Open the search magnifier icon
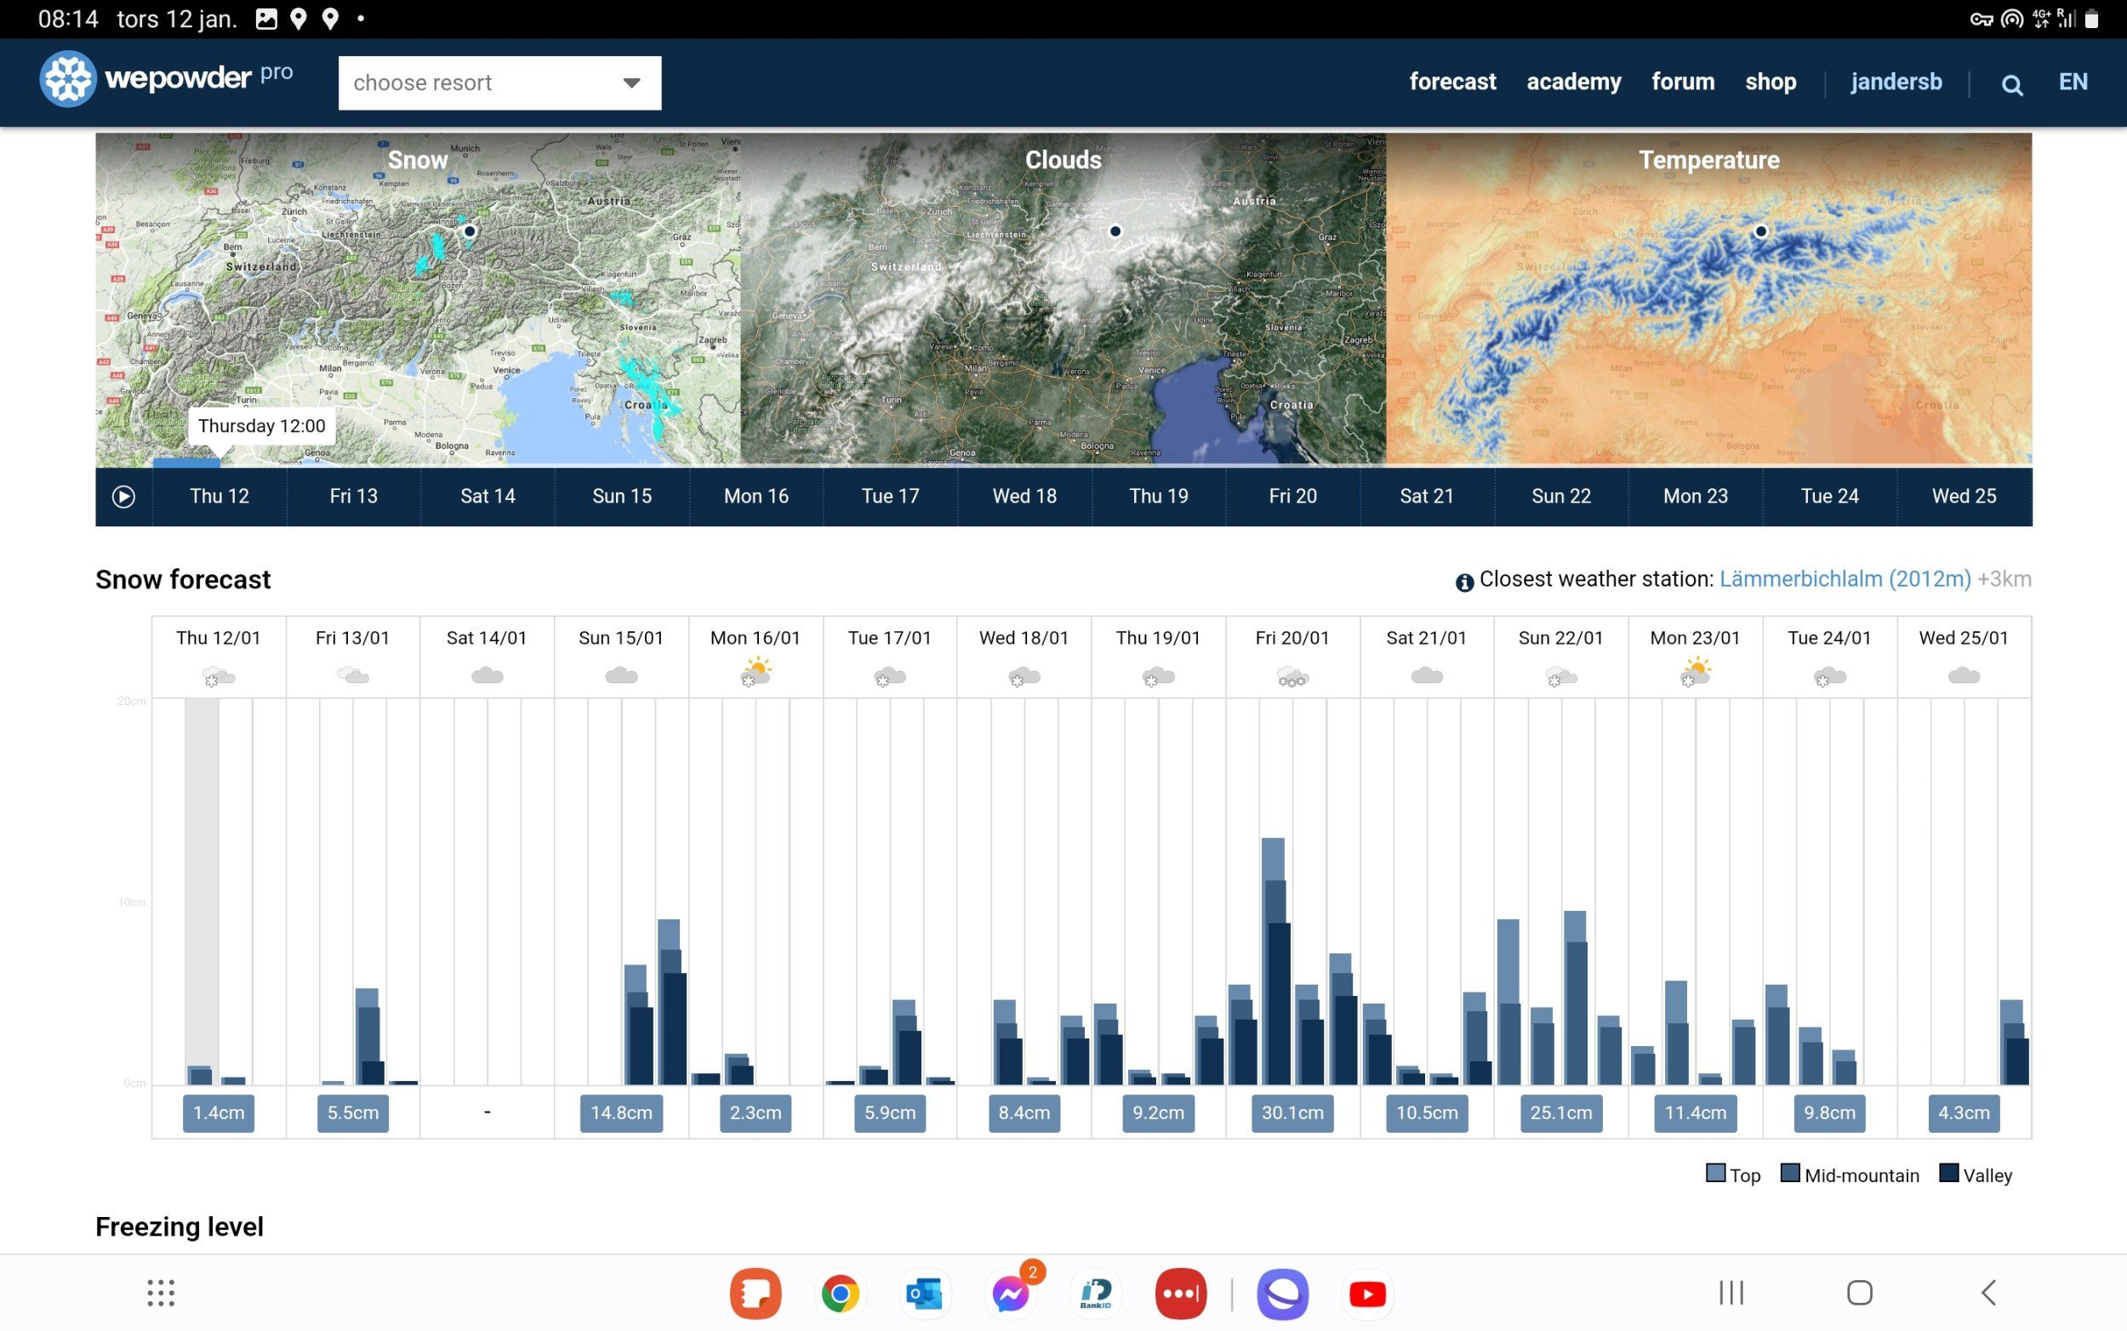Image resolution: width=2127 pixels, height=1331 pixels. coord(2011,84)
